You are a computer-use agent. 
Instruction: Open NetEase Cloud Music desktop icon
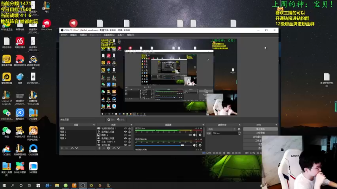click(20, 43)
